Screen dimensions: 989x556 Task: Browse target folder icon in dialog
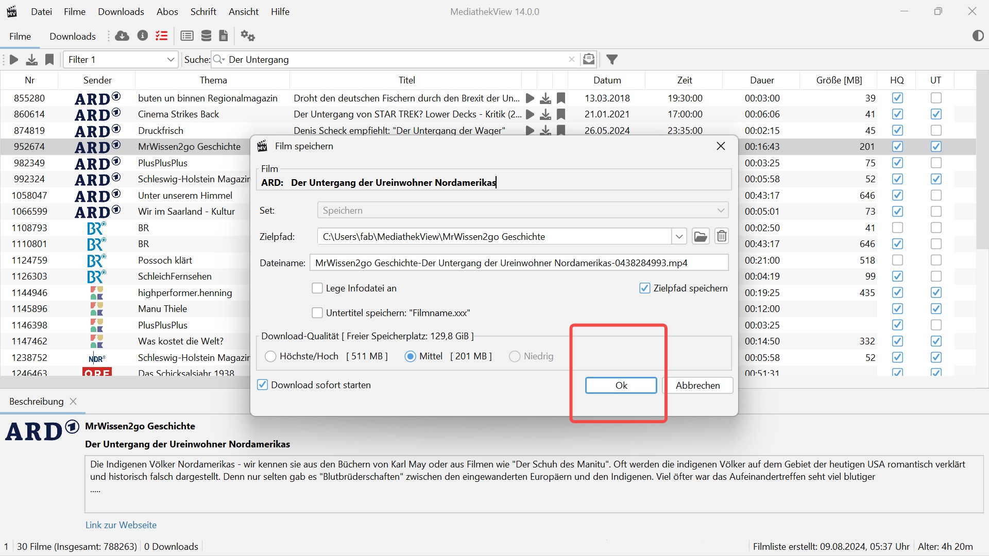(x=701, y=236)
